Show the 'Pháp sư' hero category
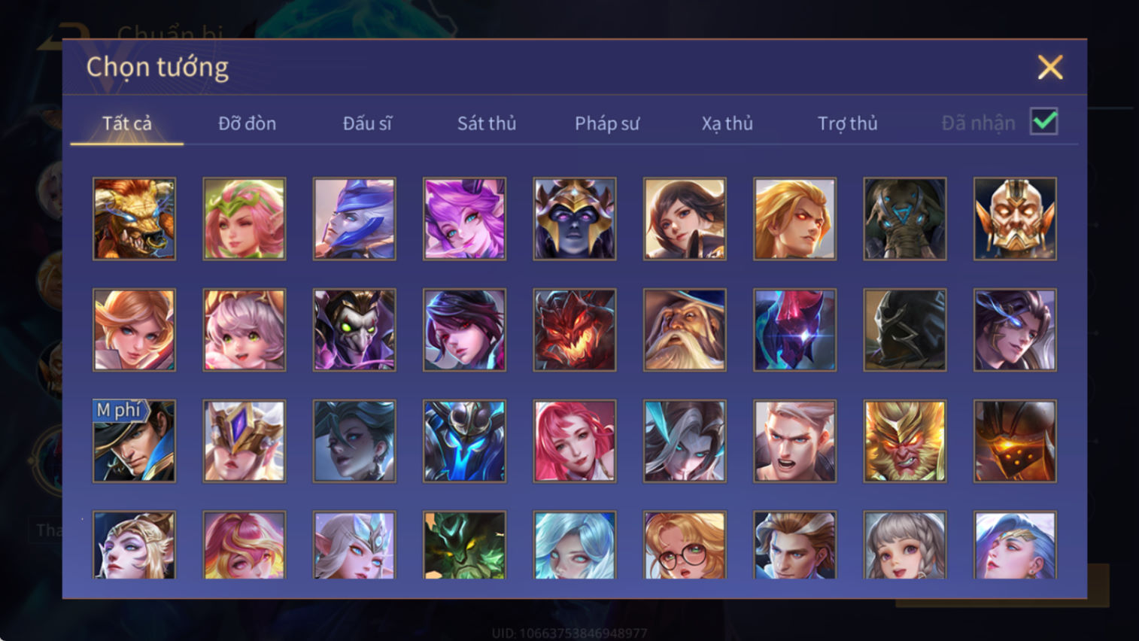This screenshot has height=641, width=1139. point(607,123)
